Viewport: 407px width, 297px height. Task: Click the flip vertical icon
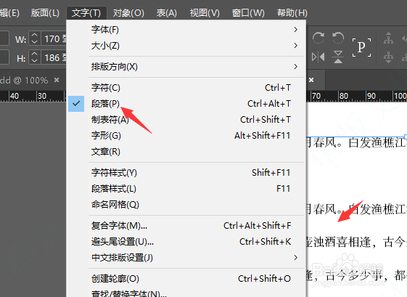pyautogui.click(x=338, y=57)
